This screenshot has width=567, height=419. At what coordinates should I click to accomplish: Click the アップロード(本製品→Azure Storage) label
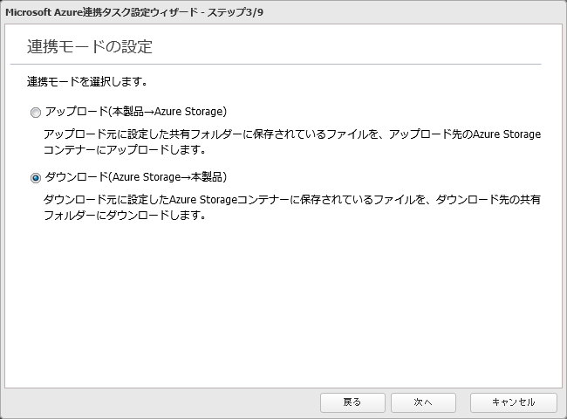(136, 112)
